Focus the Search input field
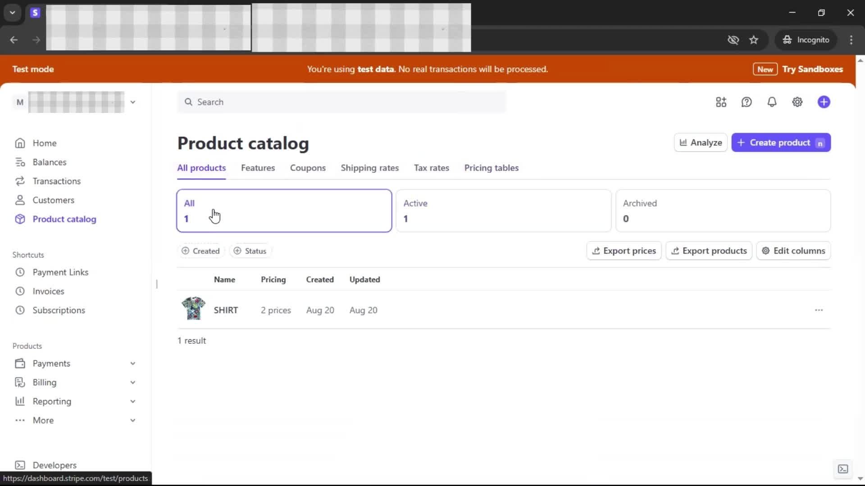This screenshot has height=486, width=865. 342,102
